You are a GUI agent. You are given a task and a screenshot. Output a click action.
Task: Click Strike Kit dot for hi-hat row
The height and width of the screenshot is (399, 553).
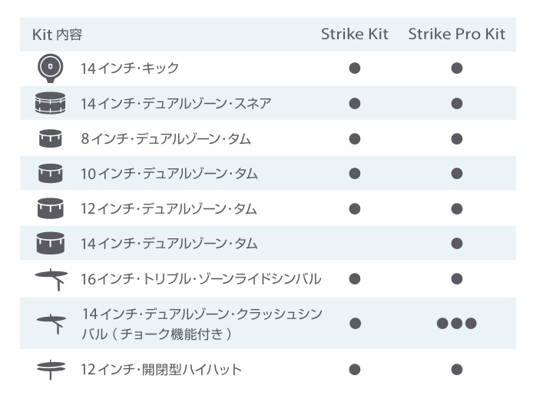pos(354,370)
